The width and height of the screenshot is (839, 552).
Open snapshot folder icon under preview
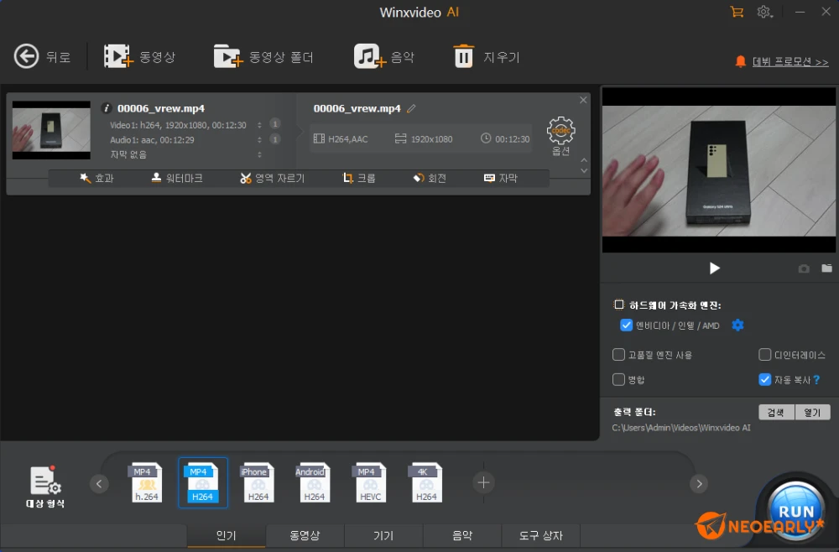click(x=826, y=268)
